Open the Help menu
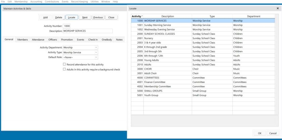 pyautogui.click(x=115, y=2)
